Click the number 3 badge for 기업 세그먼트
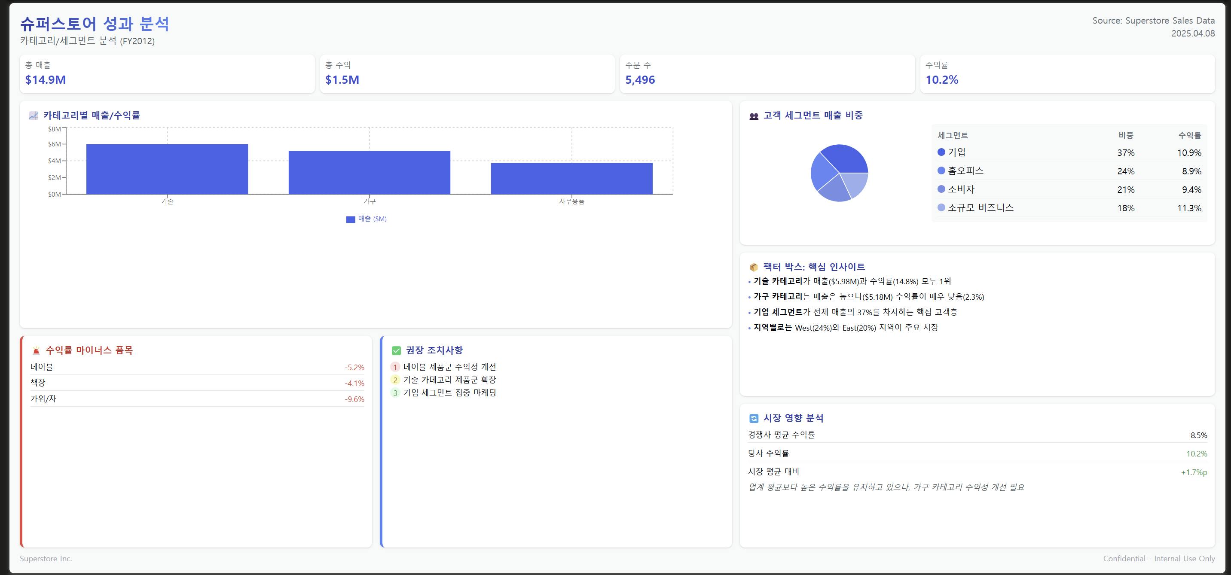Screen dimensions: 1231x575 [395, 393]
